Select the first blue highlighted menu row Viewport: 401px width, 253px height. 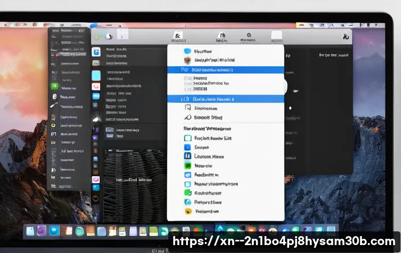[225, 70]
